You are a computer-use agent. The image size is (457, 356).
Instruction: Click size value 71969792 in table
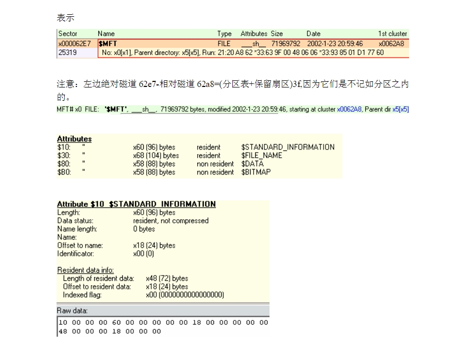pyautogui.click(x=286, y=44)
